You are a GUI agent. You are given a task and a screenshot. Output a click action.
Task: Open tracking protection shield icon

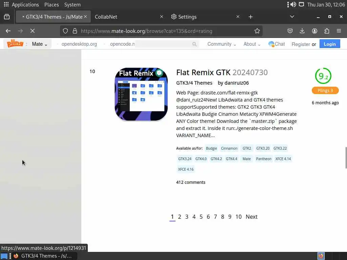[65, 31]
